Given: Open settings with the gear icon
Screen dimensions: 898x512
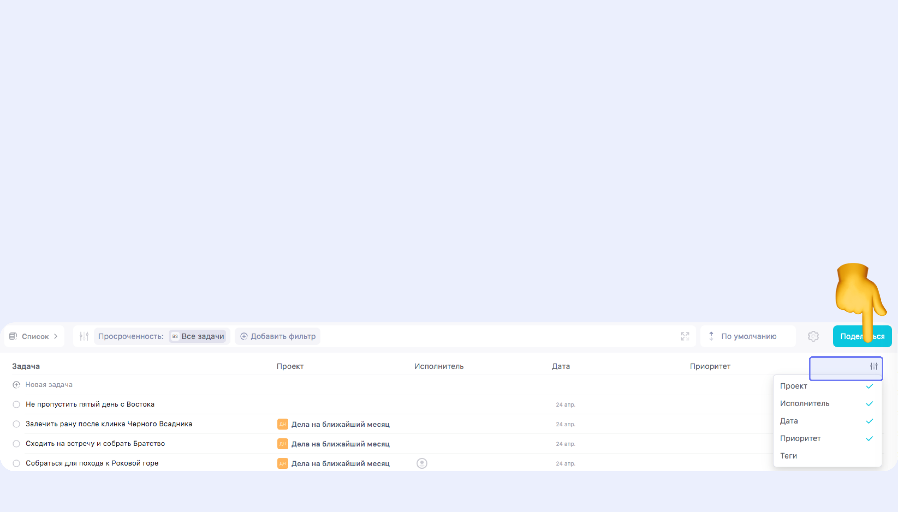Looking at the screenshot, I should click(813, 336).
